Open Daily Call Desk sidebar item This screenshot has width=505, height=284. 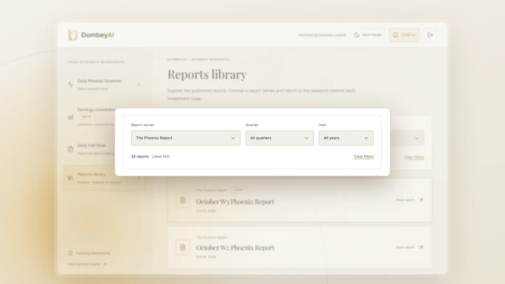92,149
